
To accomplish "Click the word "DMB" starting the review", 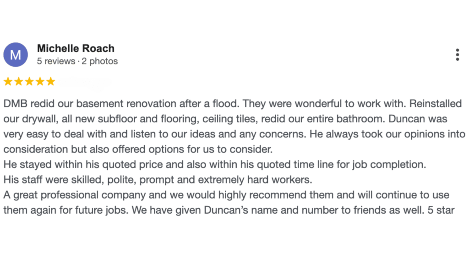I will pyautogui.click(x=15, y=104).
